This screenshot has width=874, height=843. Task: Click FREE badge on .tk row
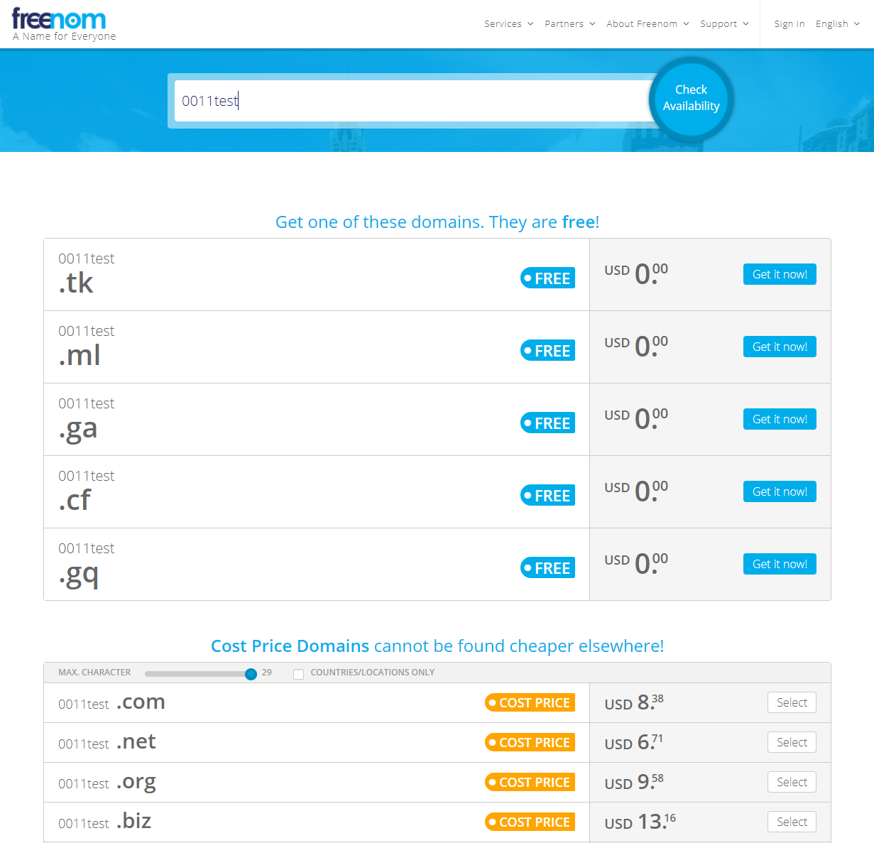coord(547,278)
